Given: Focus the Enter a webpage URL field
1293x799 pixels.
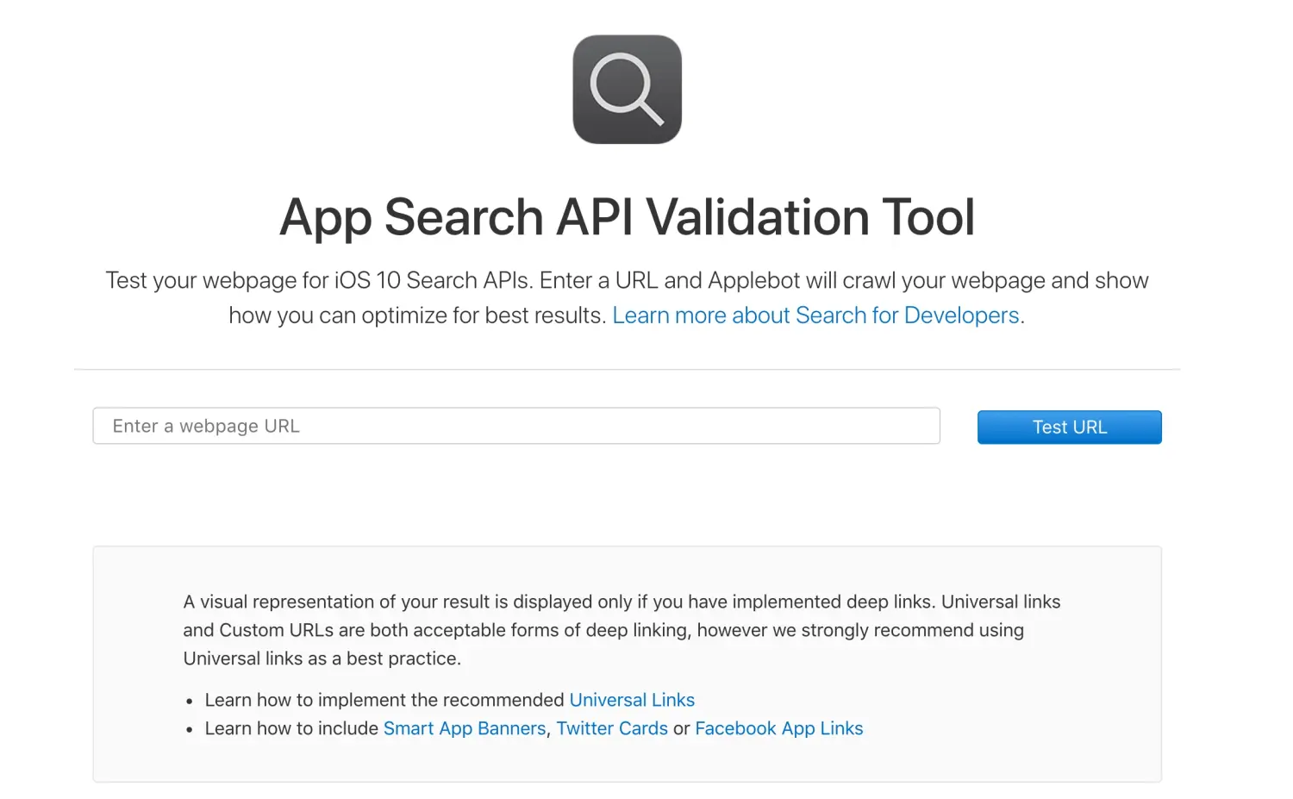Looking at the screenshot, I should pos(515,426).
